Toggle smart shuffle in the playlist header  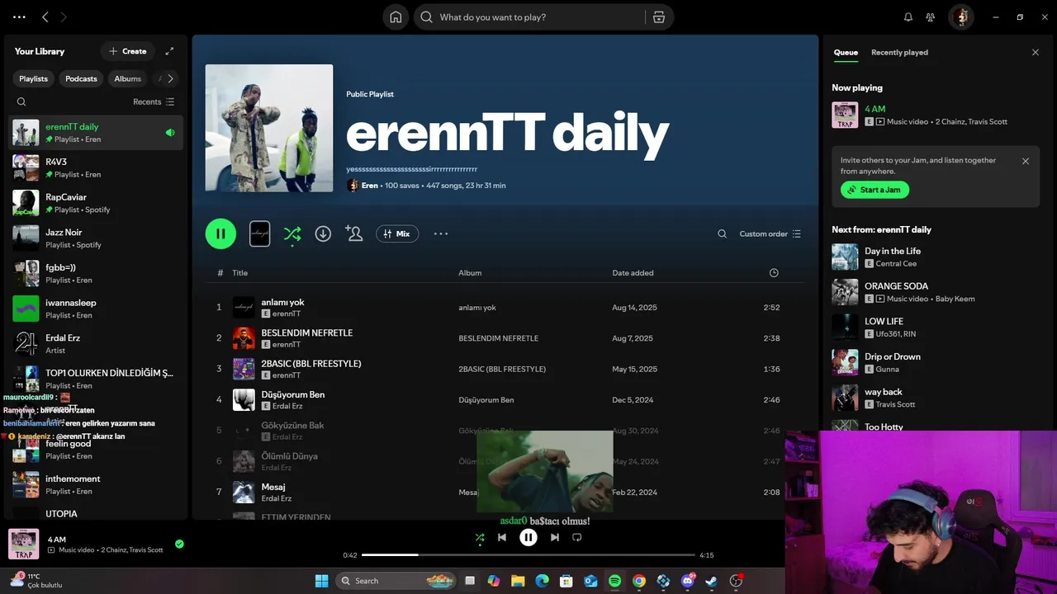point(292,234)
